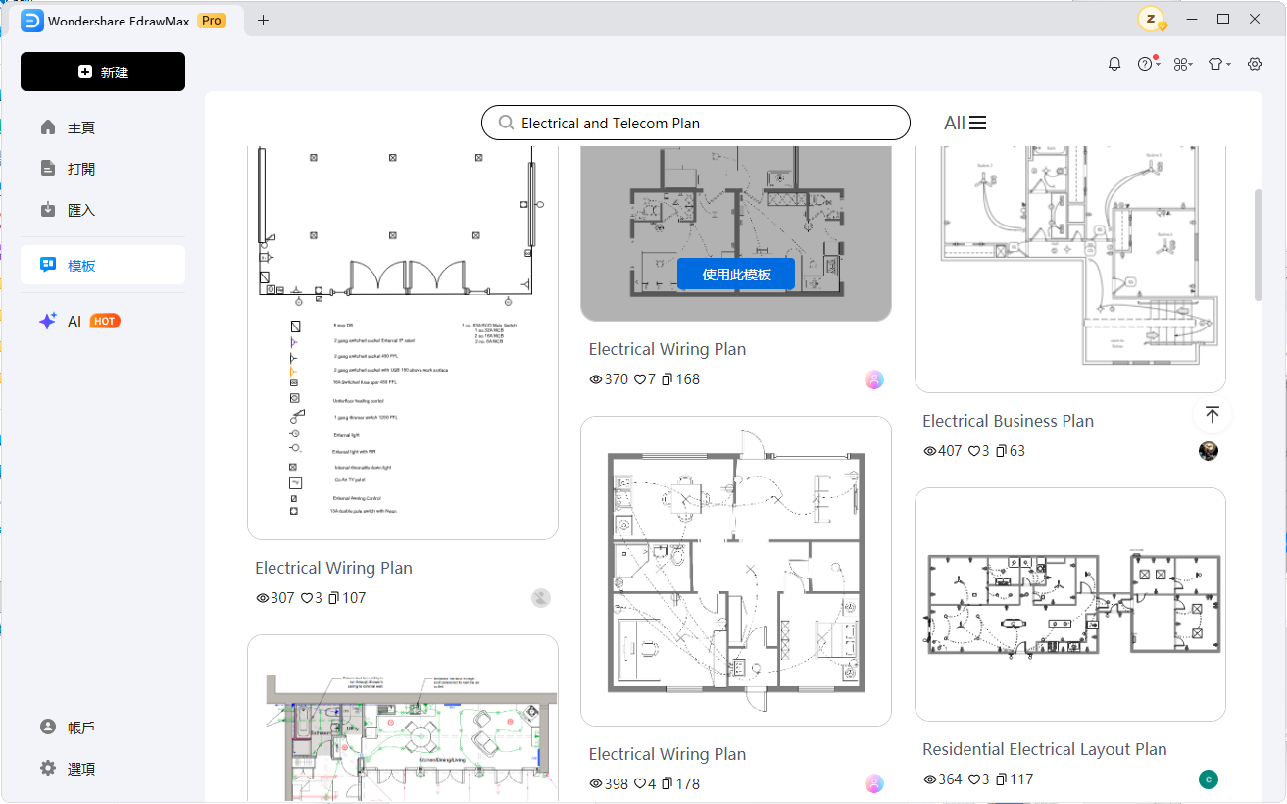Click the template search input field
This screenshot has width=1287, height=804.
706,124
